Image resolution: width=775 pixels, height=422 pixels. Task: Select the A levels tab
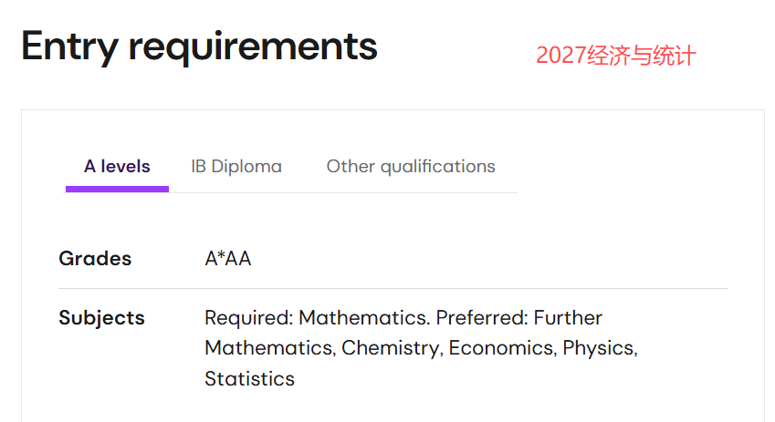tap(117, 167)
